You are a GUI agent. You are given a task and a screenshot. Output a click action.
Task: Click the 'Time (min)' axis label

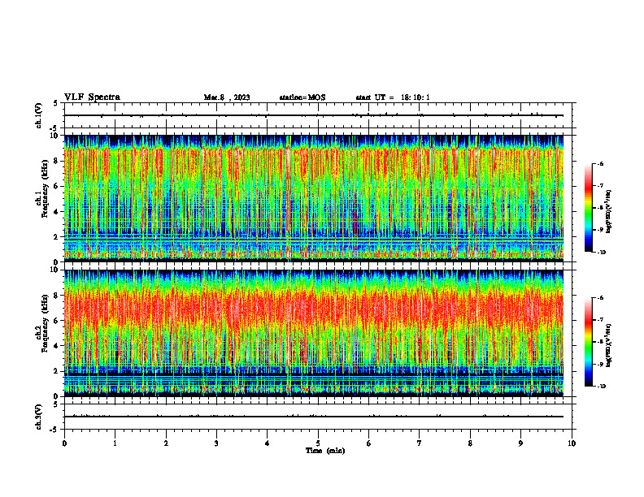coord(325,451)
